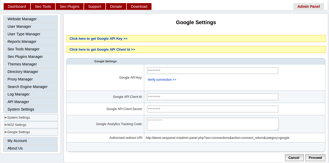Viewport: 329px width, 163px height.
Task: Open the Donate tab
Action: [x=116, y=6]
